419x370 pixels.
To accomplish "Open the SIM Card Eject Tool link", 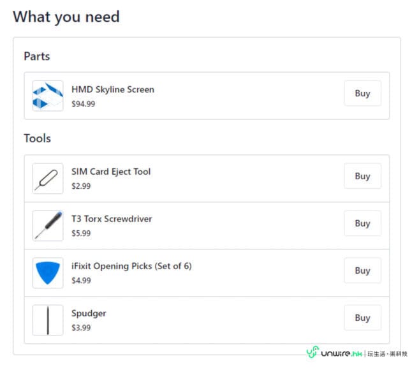I will 111,172.
